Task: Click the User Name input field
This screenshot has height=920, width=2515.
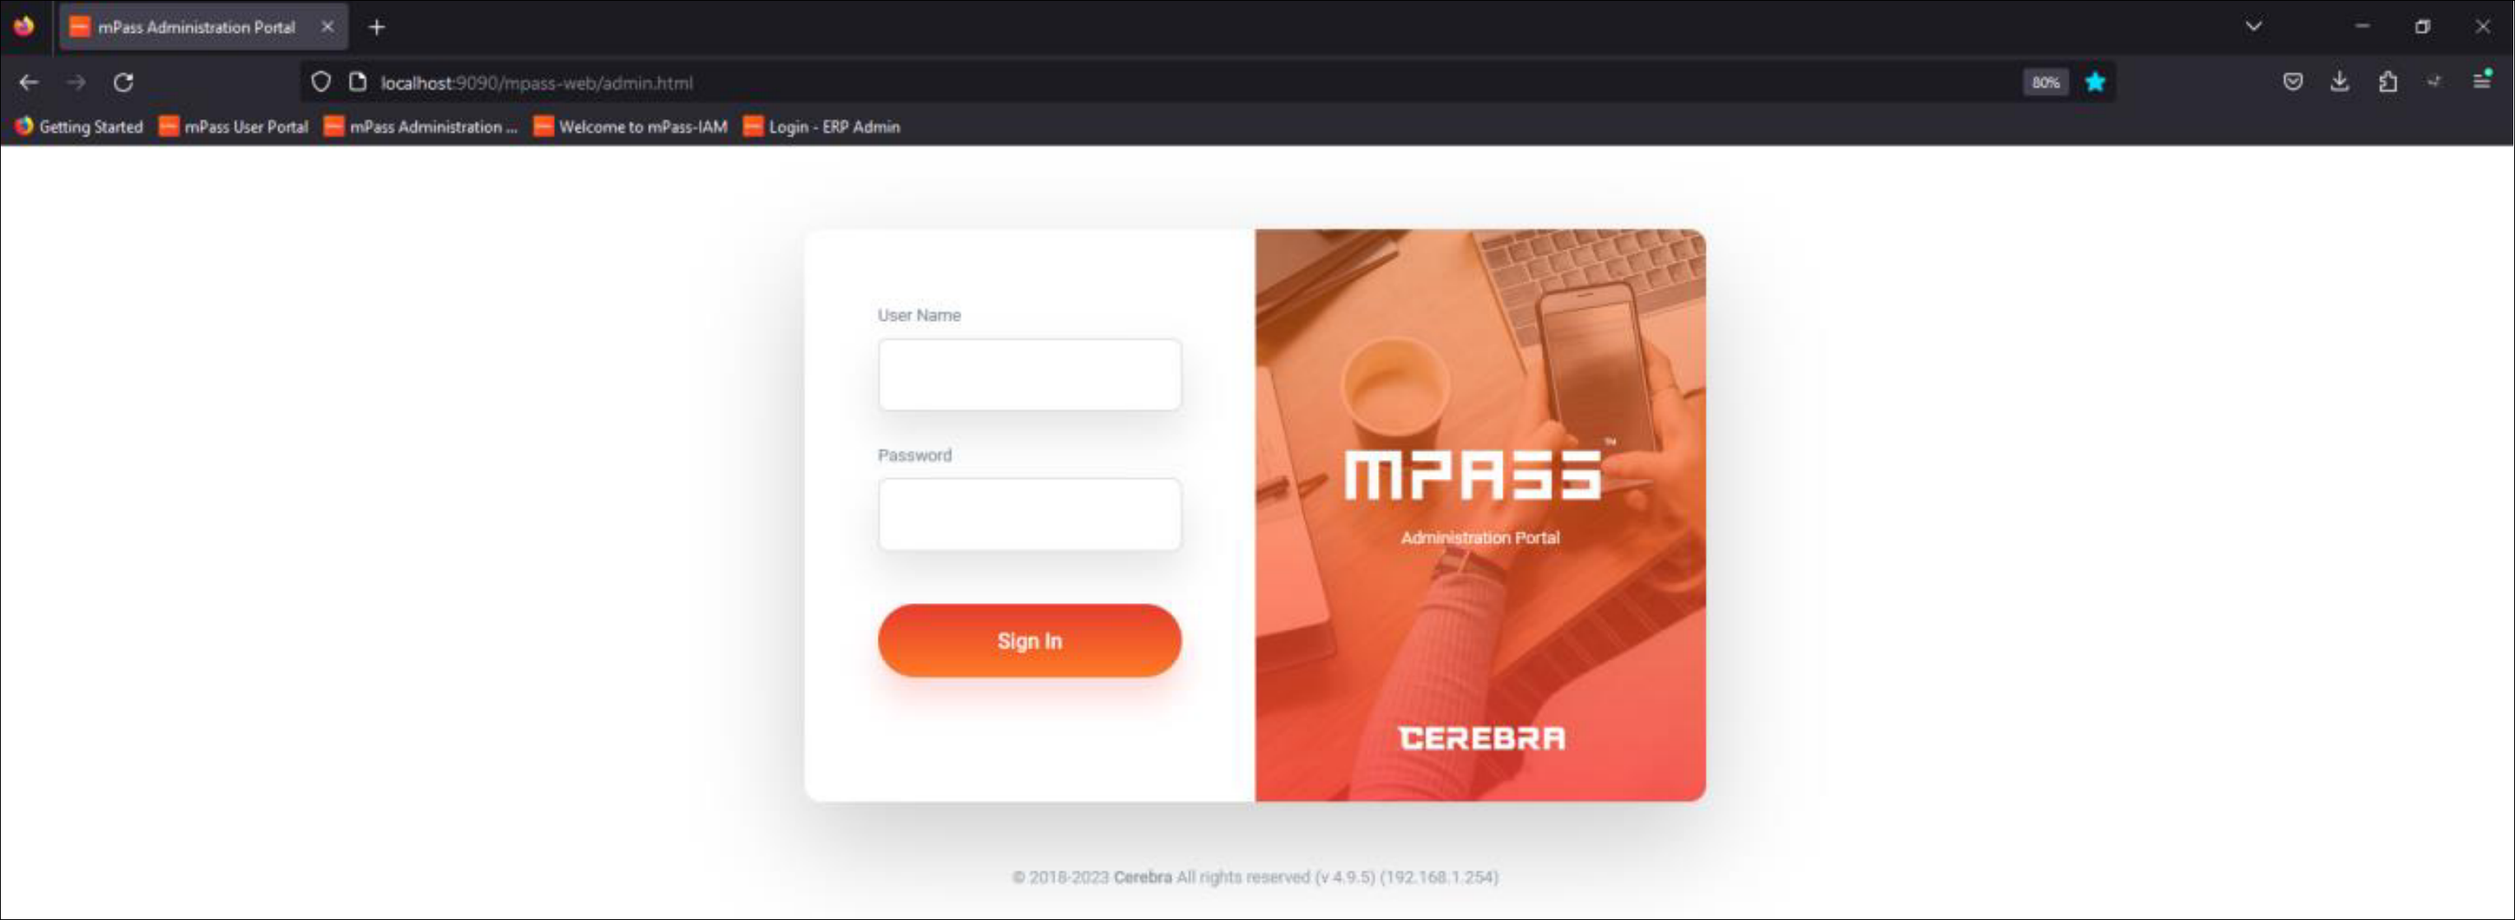Action: coord(1029,374)
